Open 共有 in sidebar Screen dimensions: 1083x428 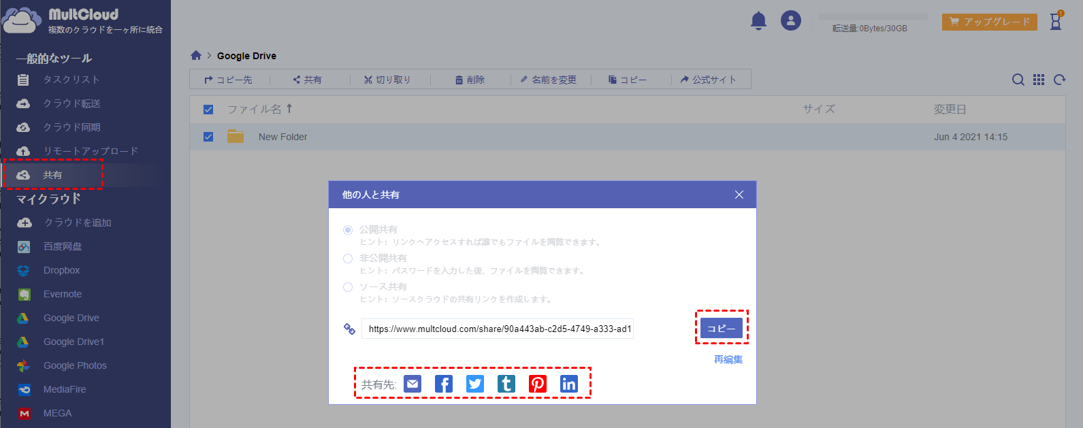click(x=52, y=175)
